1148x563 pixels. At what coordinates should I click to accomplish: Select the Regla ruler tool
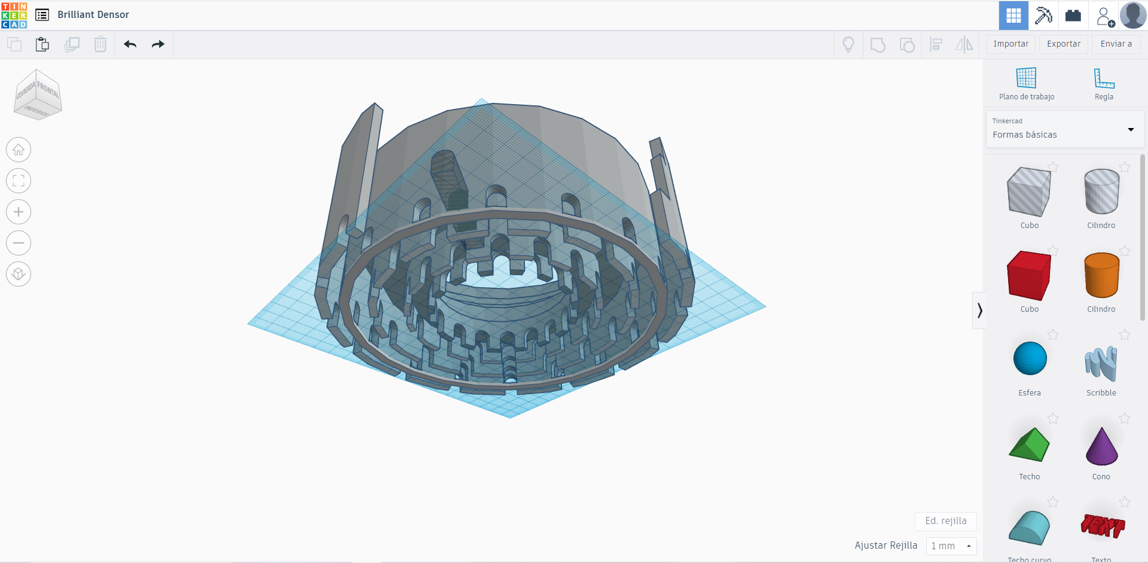pos(1104,83)
